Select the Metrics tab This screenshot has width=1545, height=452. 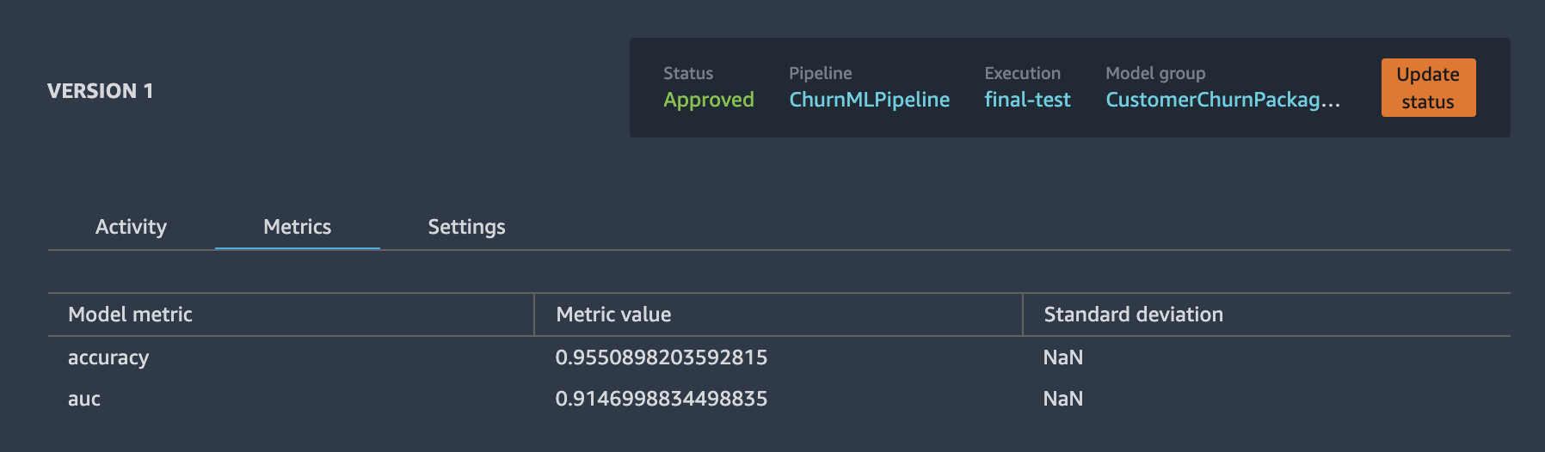point(297,227)
